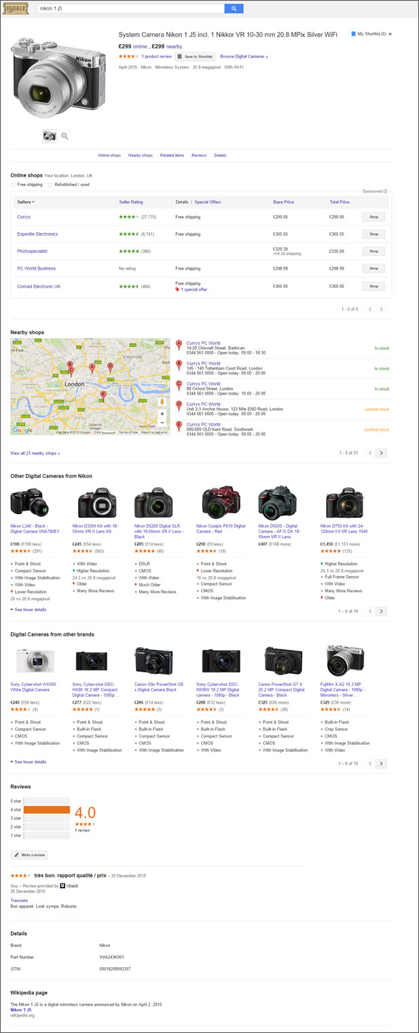Jump to the Online shops section
This screenshot has height=1033, width=419.
coord(109,156)
